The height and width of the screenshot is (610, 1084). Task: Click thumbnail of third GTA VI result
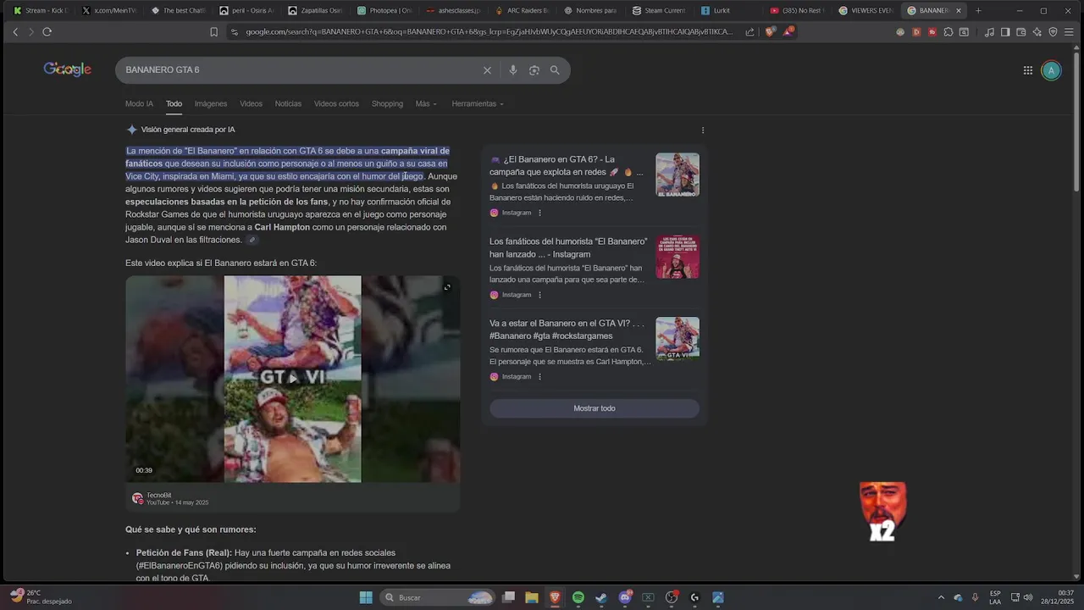click(677, 339)
